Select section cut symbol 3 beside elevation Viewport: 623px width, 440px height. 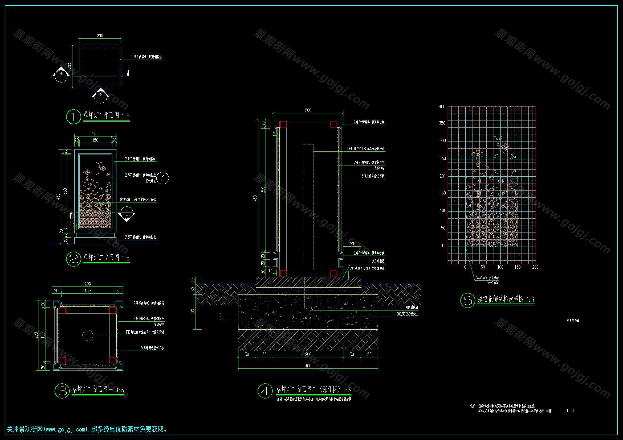point(127,213)
